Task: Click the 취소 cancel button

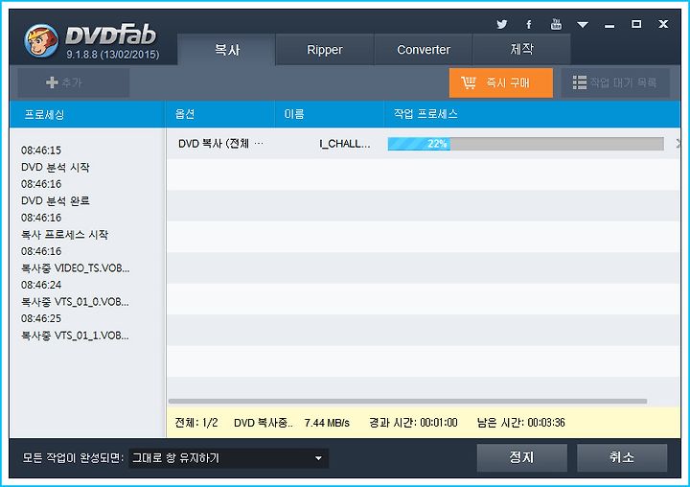Action: coord(622,457)
